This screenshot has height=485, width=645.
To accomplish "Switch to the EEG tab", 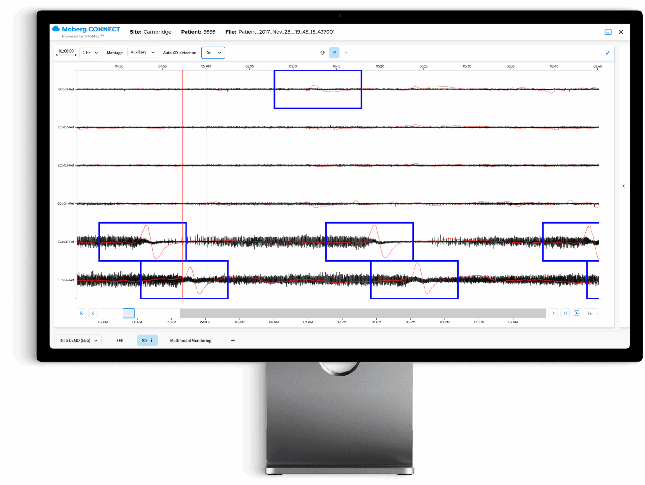I will click(x=120, y=340).
